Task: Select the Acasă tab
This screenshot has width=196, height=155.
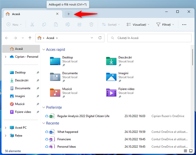Action: 33,14
